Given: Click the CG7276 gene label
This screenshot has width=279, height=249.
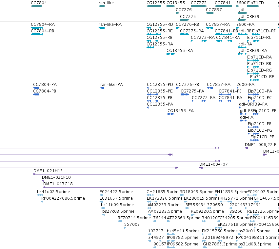Looking at the screenshot, I should point(184,10).
